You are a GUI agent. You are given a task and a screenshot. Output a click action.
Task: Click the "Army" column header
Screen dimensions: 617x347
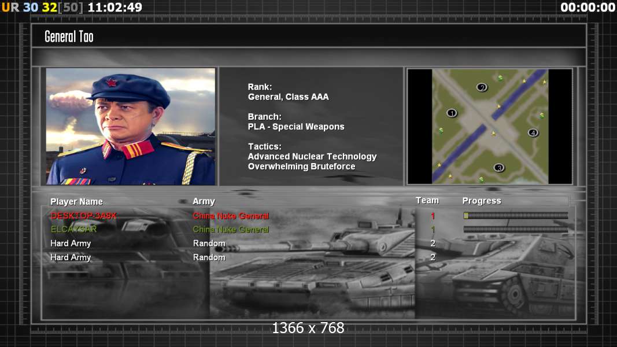pyautogui.click(x=204, y=201)
